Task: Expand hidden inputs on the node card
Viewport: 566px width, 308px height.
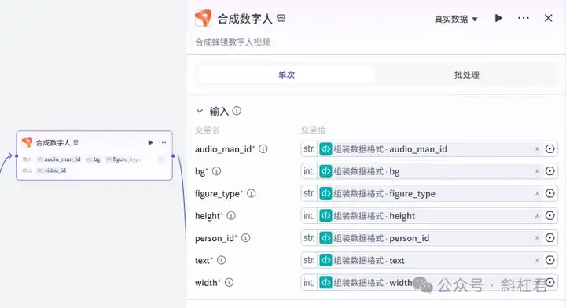Action: pyautogui.click(x=160, y=159)
